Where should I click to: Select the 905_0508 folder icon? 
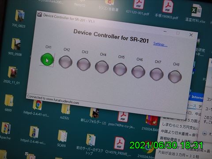pos(16,44)
